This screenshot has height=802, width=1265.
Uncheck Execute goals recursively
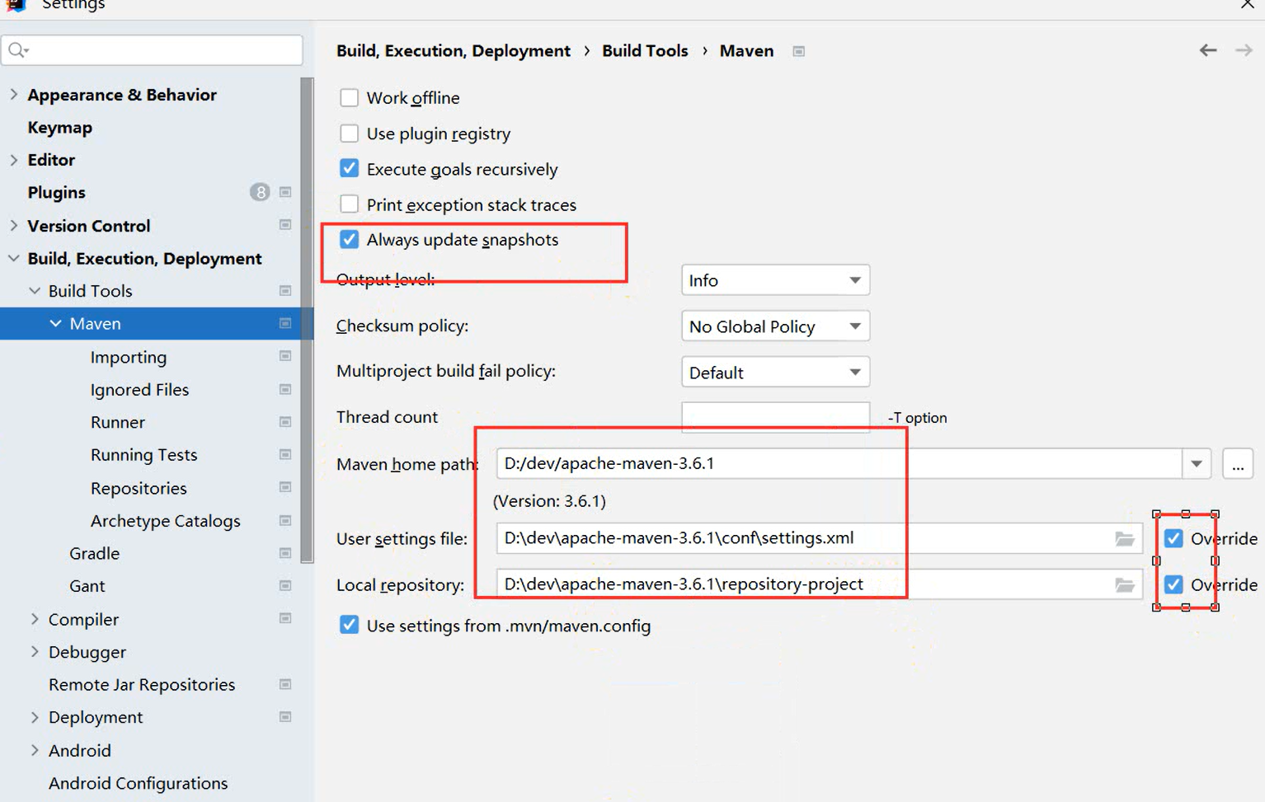click(x=350, y=169)
